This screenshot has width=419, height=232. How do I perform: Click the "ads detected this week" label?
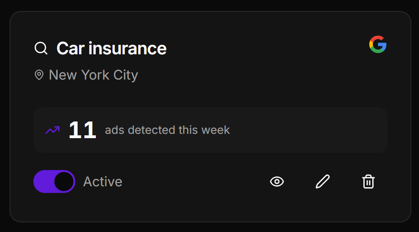point(167,130)
